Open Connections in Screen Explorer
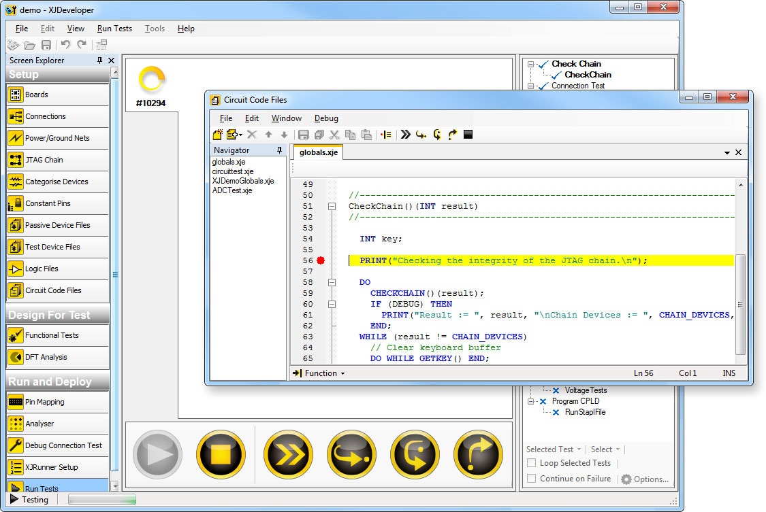766x512 pixels. tap(58, 116)
